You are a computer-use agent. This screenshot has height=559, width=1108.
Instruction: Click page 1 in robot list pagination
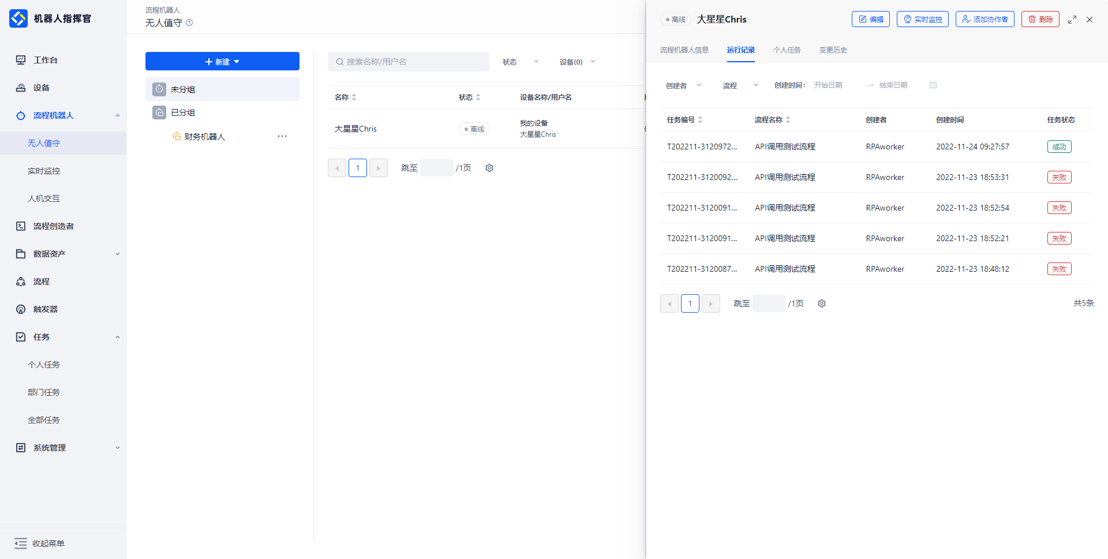tap(358, 168)
